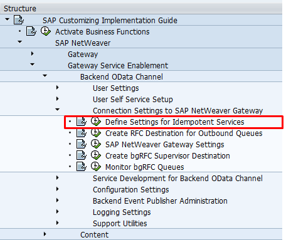Image resolution: width=286 pixels, height=240 pixels.
Task: Expand the Gateway node
Action: 32,54
